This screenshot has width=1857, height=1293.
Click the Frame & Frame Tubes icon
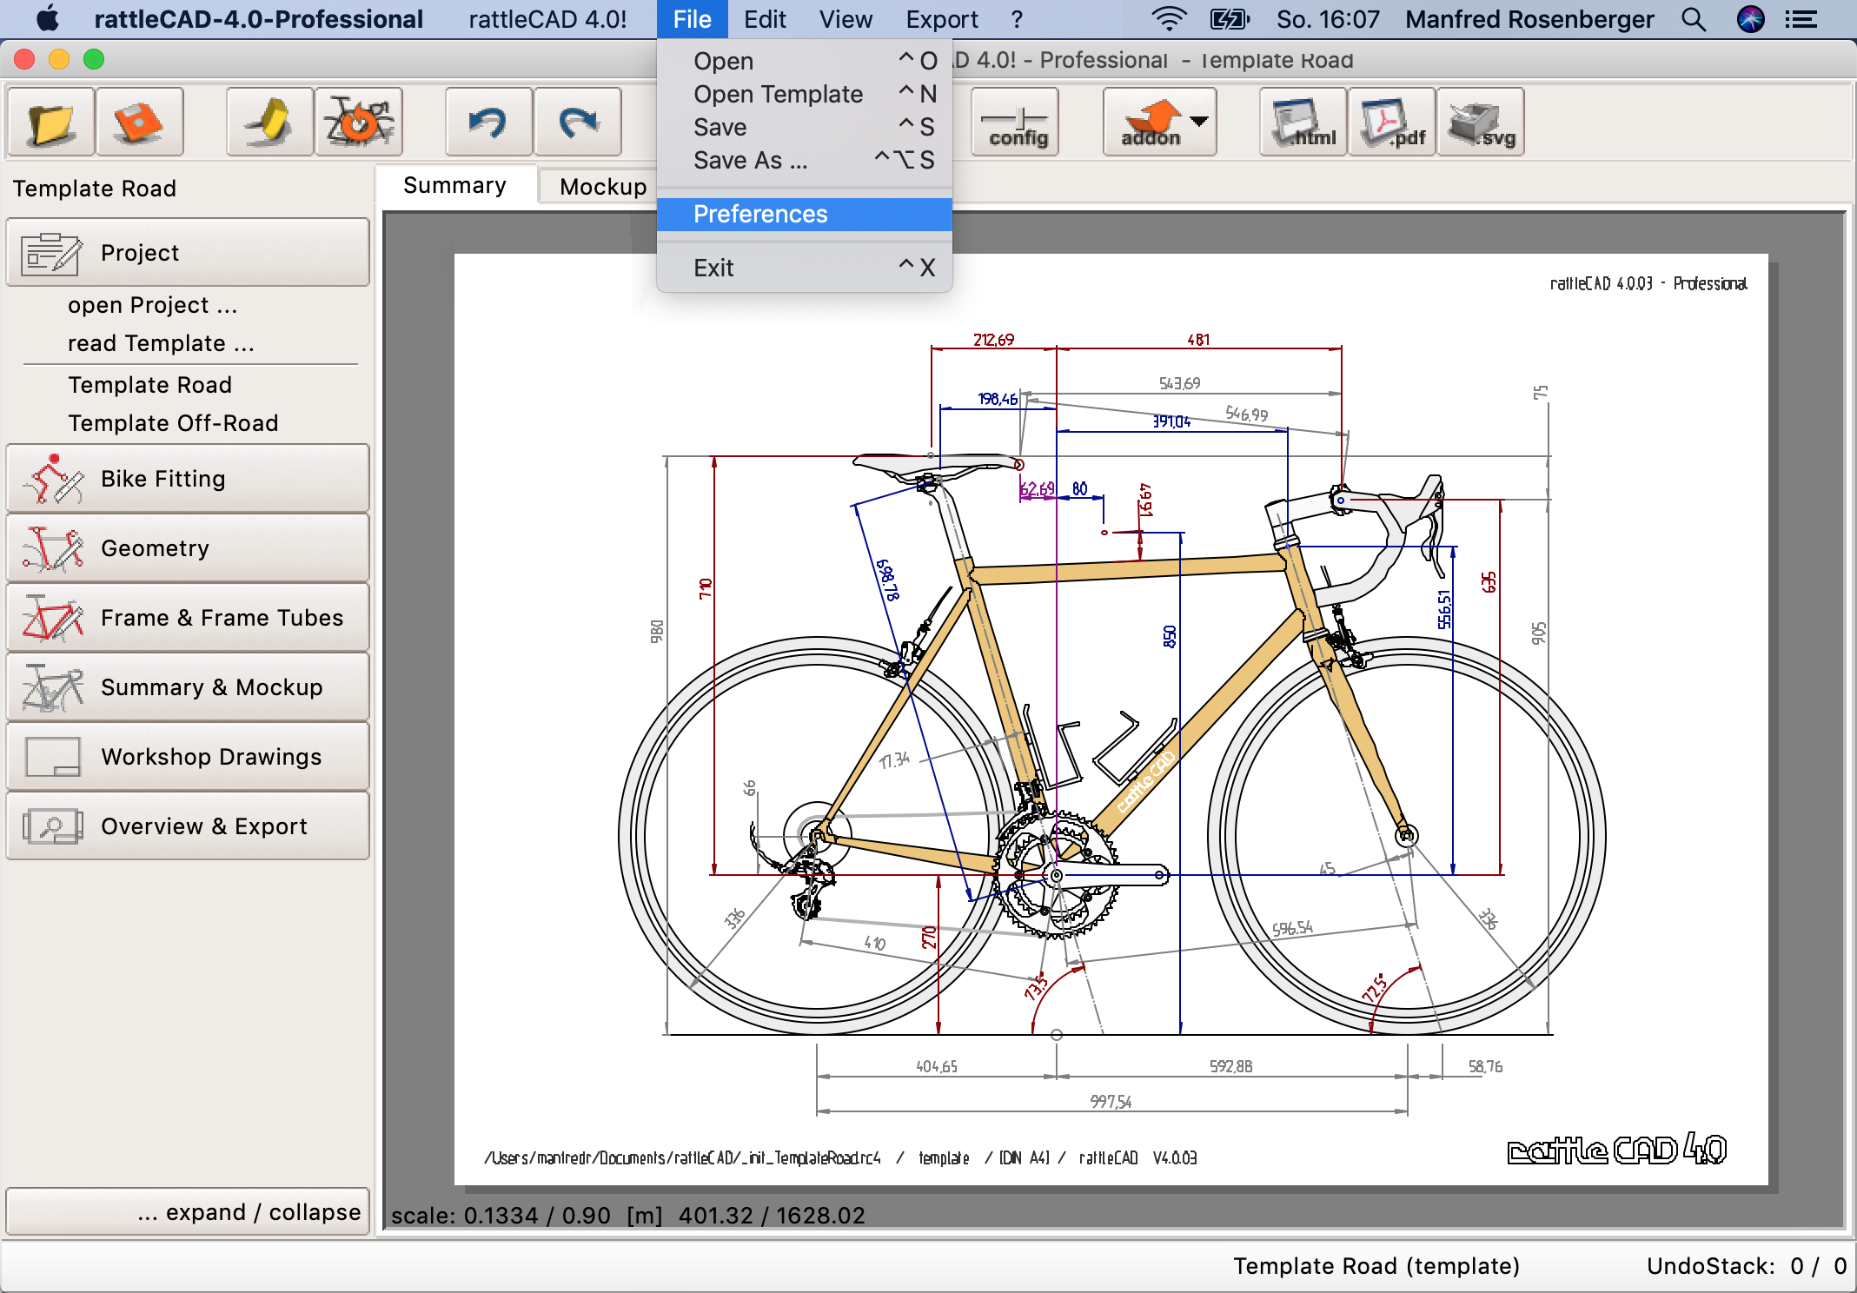pos(52,618)
